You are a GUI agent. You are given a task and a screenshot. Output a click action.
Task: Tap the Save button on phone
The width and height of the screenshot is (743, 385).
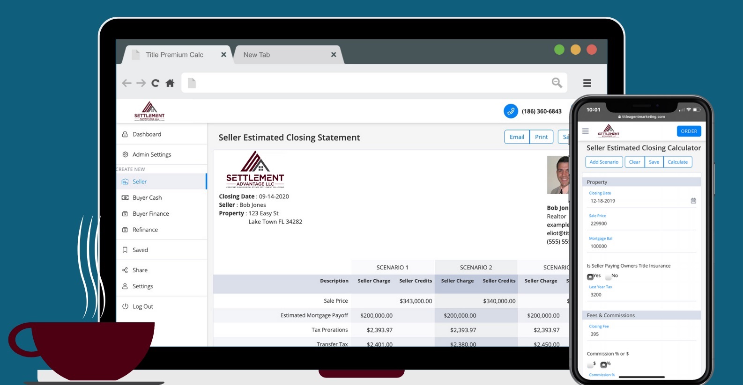(x=654, y=162)
